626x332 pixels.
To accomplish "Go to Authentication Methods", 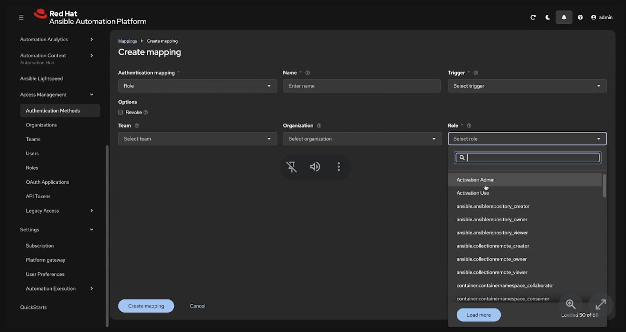I will [60, 111].
